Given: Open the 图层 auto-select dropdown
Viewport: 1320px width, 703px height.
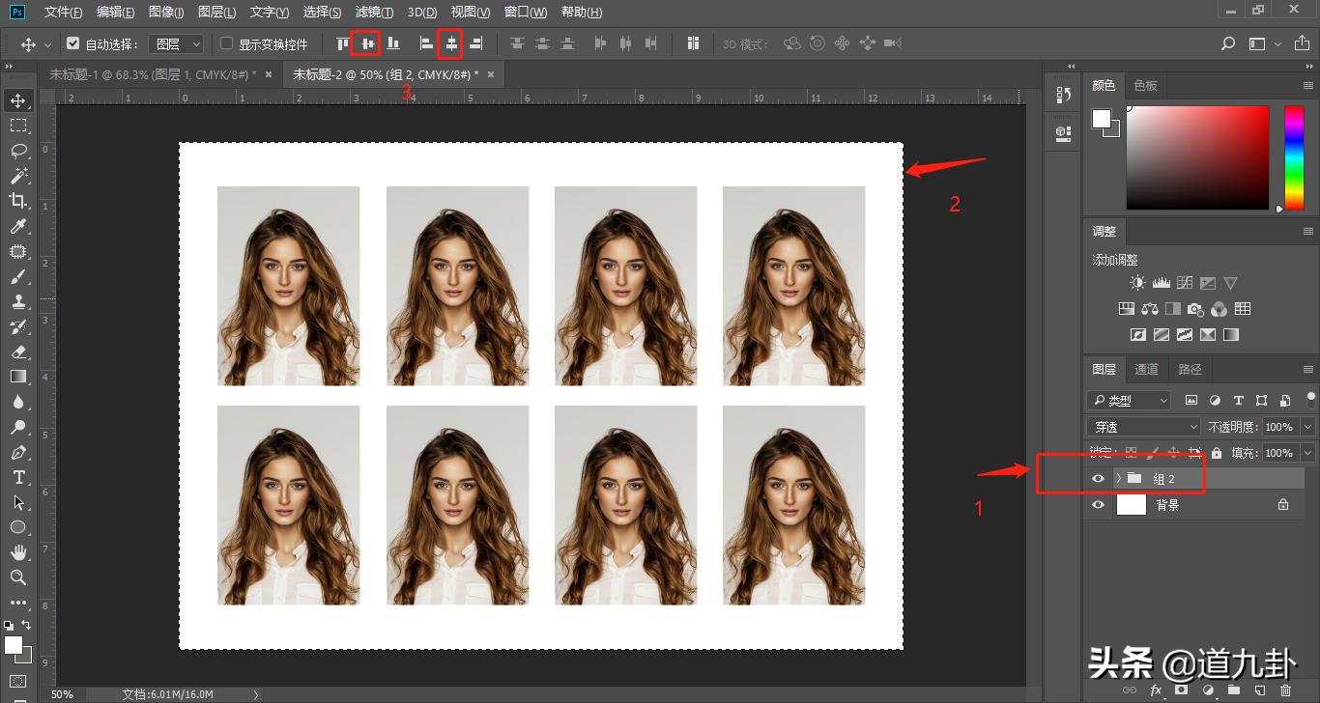Looking at the screenshot, I should pyautogui.click(x=178, y=43).
